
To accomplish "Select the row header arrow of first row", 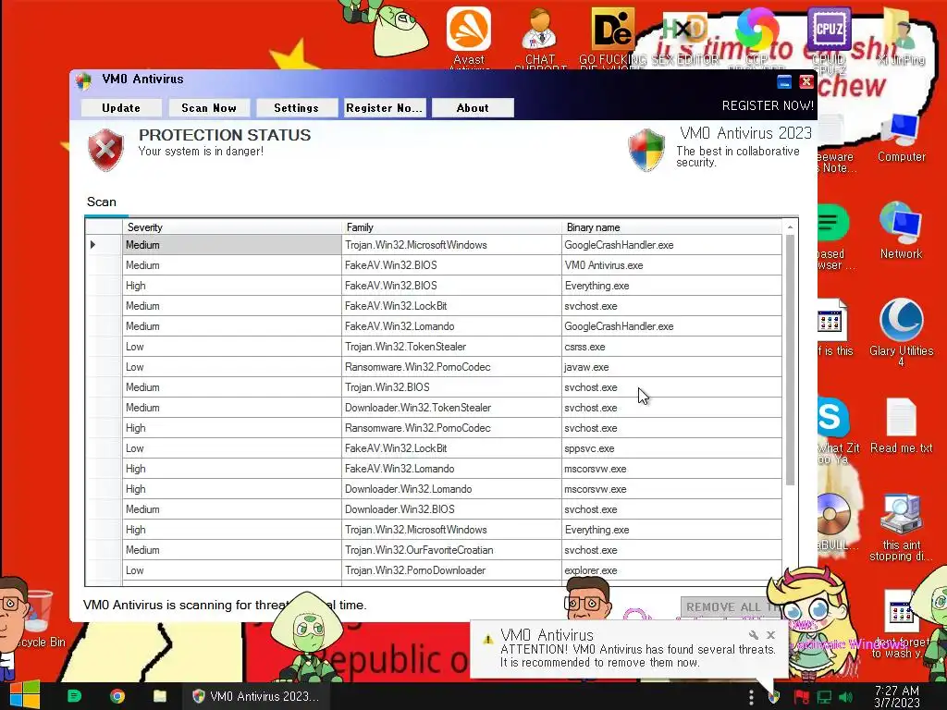I will (x=104, y=244).
